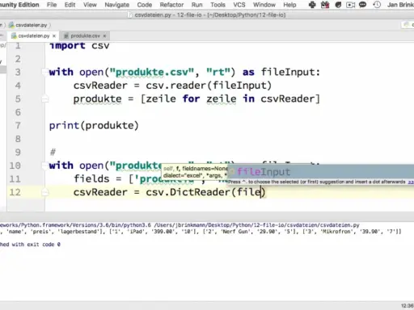The image size is (414, 310).
Task: Click the chat bubble menu bar icon
Action: click(x=363, y=5)
